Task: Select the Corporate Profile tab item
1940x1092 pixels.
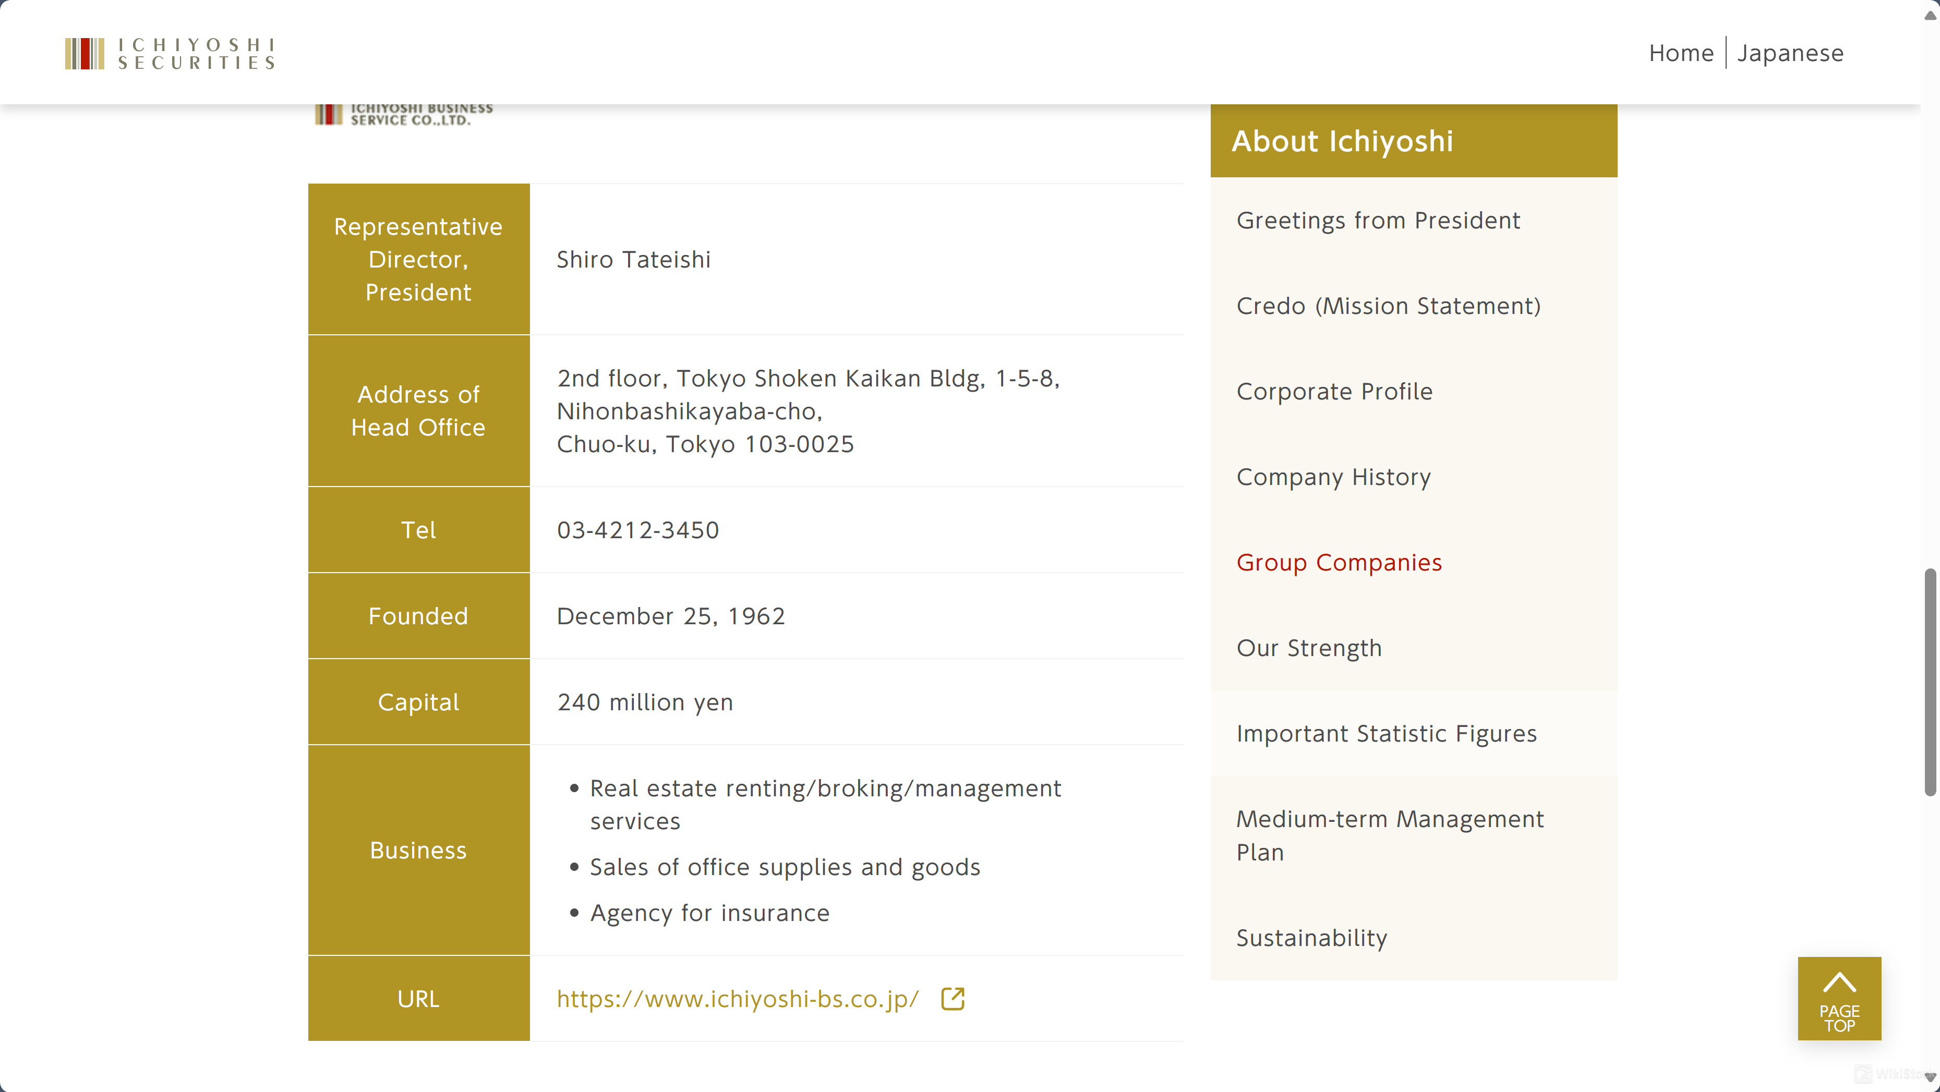Action: pyautogui.click(x=1334, y=390)
